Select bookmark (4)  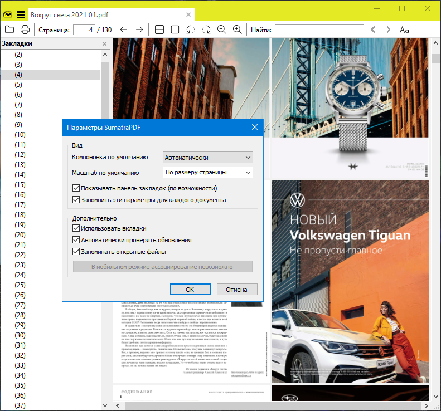(x=18, y=75)
